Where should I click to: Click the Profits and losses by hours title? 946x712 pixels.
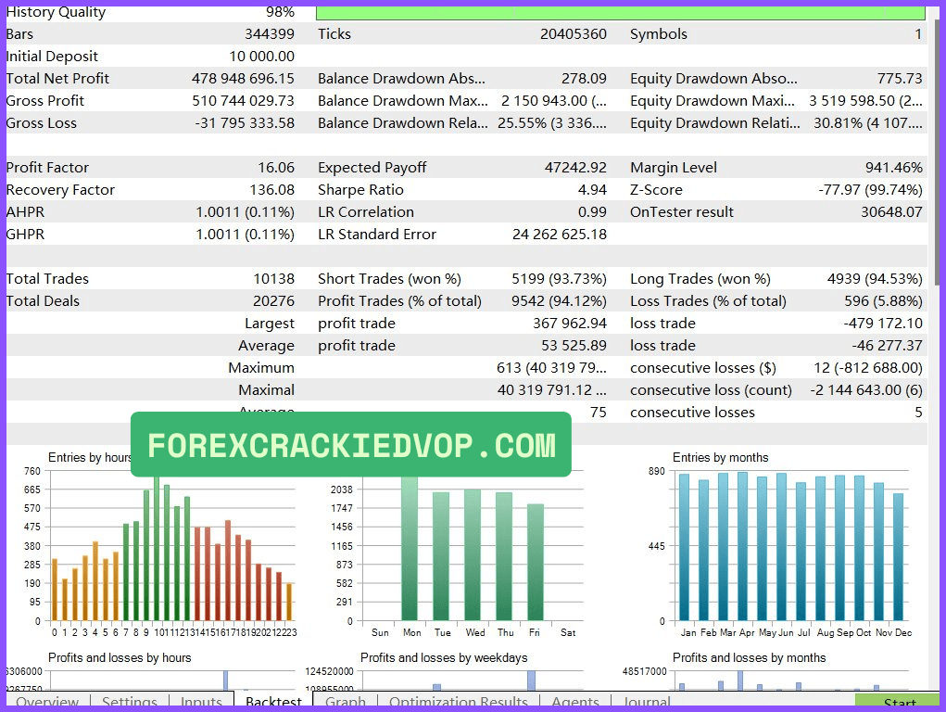tap(120, 657)
